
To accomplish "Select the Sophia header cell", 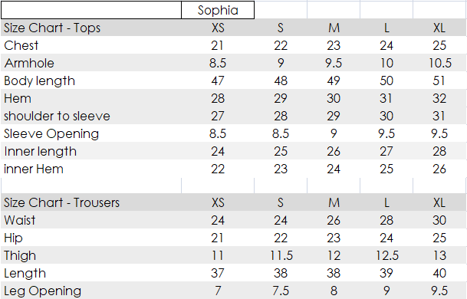I will tap(218, 10).
